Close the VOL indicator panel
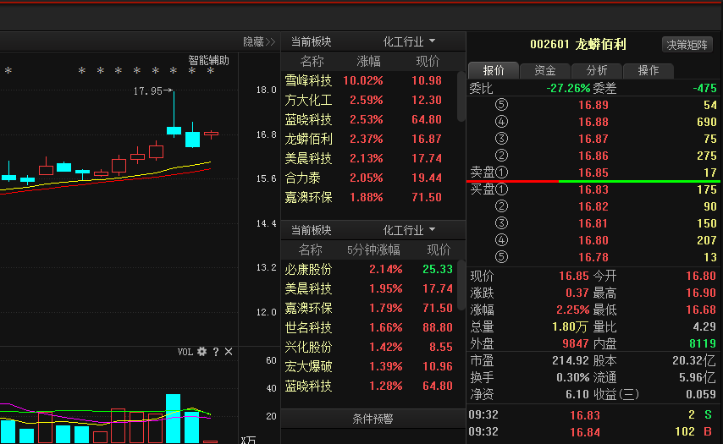Screen dimensions: 723x444 pos(228,352)
